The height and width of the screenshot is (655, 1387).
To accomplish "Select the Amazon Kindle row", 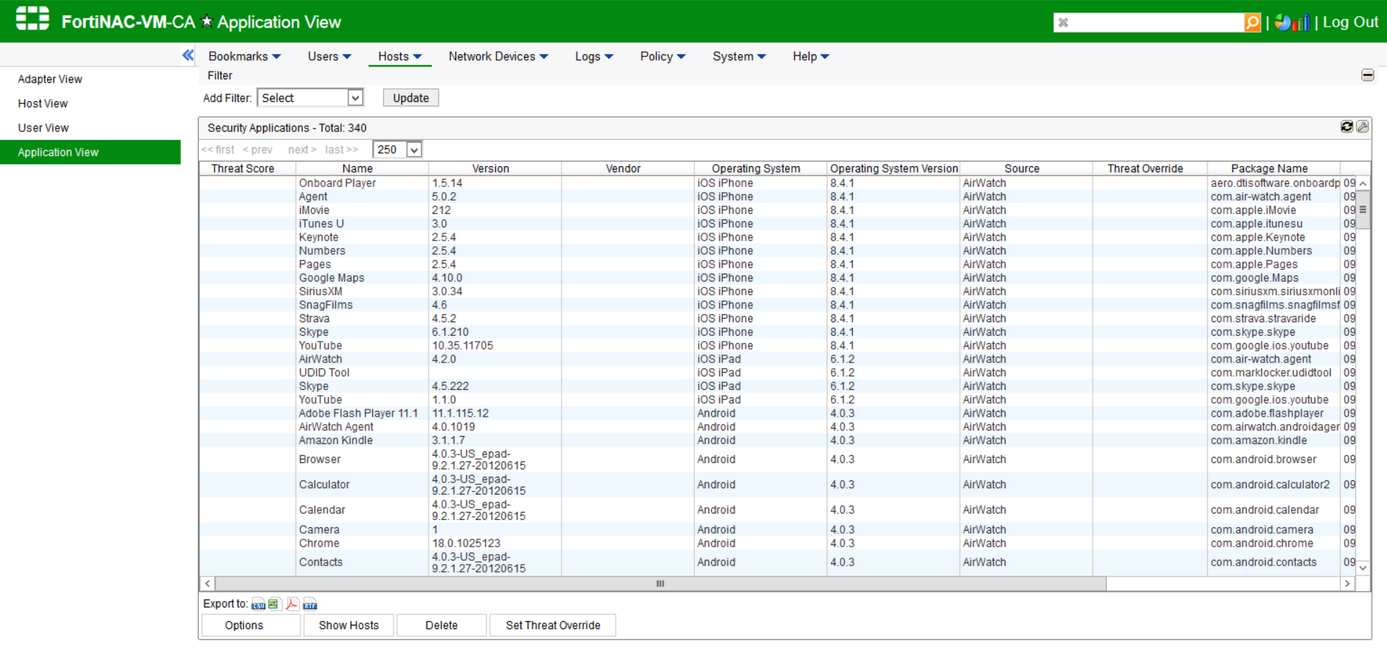I will click(778, 441).
